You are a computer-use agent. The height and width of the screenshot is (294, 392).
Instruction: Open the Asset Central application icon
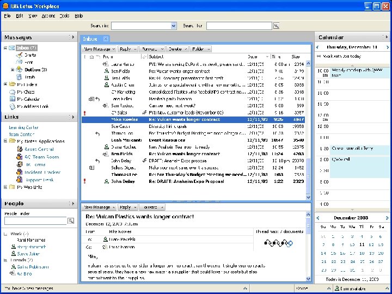pyautogui.click(x=20, y=149)
